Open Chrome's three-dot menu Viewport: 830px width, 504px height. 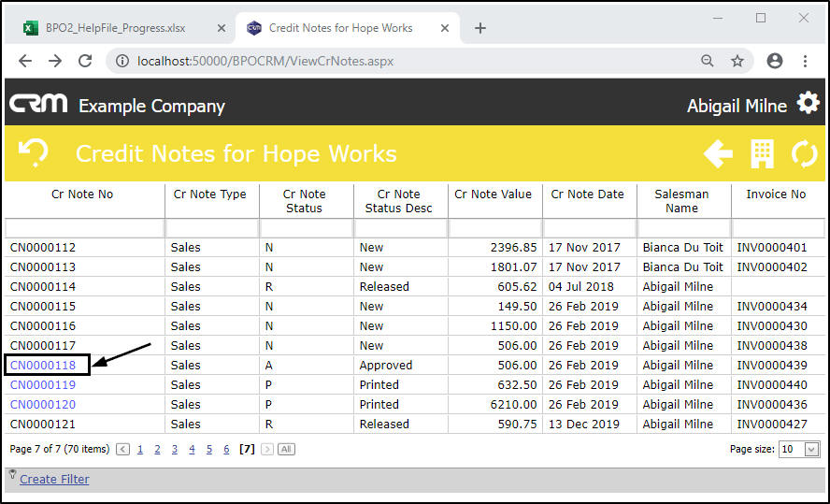[x=805, y=61]
